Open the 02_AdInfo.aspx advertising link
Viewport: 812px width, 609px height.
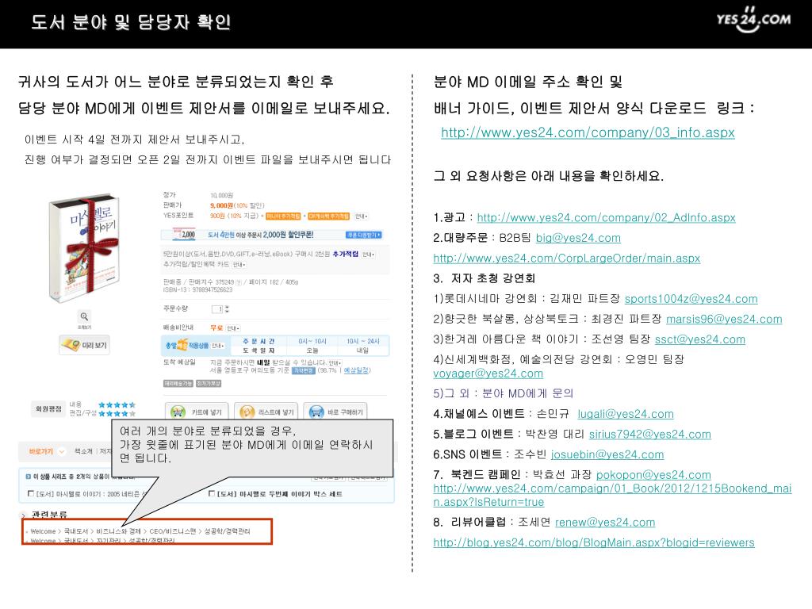coord(606,217)
